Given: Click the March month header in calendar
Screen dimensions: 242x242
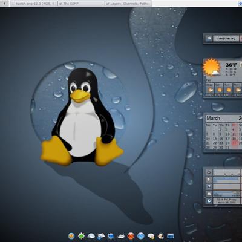Looking at the screenshot, I should point(213,118).
